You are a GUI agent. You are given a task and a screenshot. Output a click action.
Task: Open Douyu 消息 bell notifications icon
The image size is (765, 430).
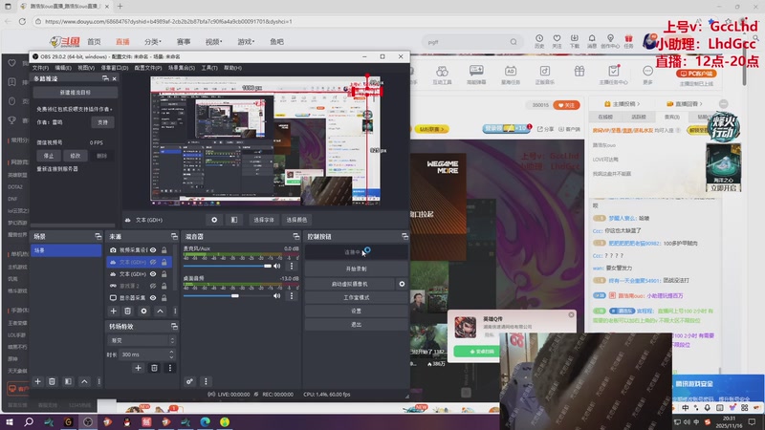click(592, 41)
